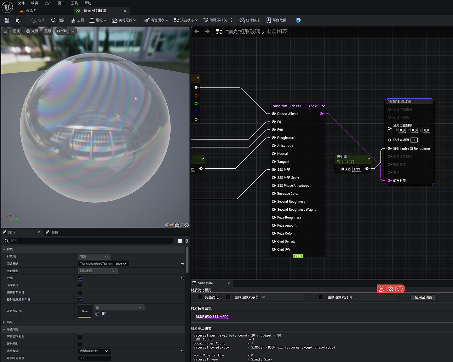This screenshot has height=362, width=453.
Task: Open the 着色模型 dropdown
Action: (98, 271)
